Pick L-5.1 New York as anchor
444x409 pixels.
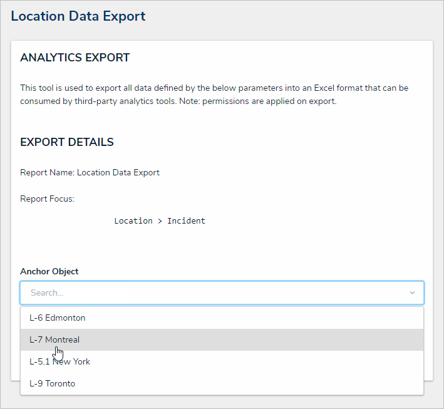coord(59,361)
